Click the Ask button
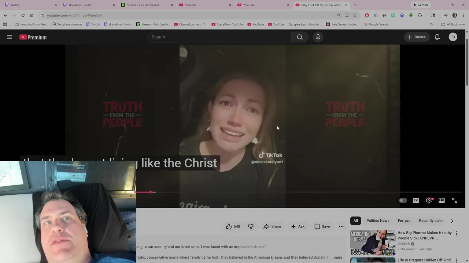 [x=298, y=226]
